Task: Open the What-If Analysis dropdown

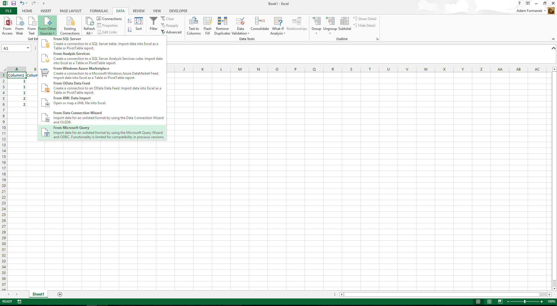Action: [x=278, y=31]
